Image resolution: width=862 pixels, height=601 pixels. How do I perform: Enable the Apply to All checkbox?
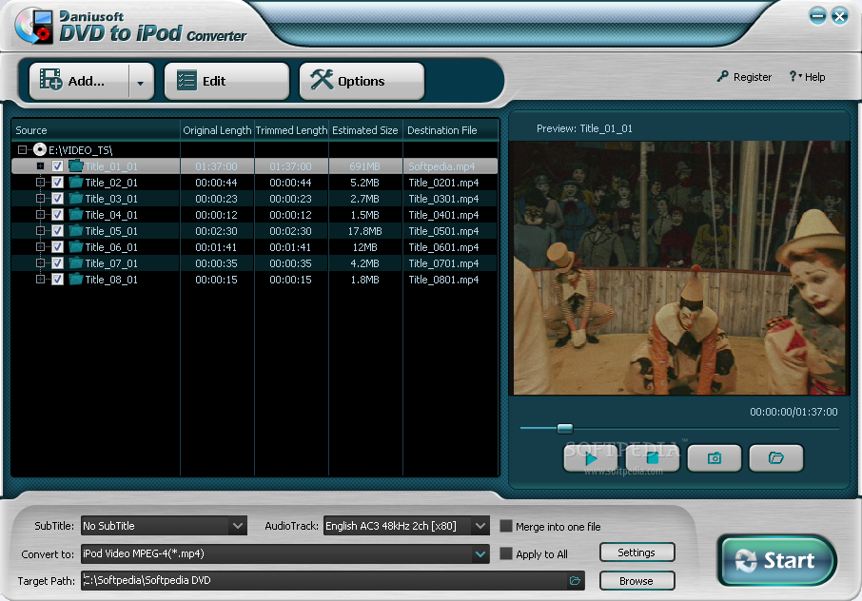pos(506,553)
